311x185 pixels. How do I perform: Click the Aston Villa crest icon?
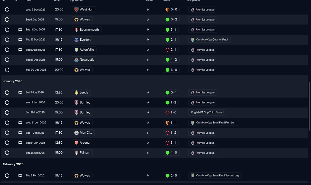(76, 50)
